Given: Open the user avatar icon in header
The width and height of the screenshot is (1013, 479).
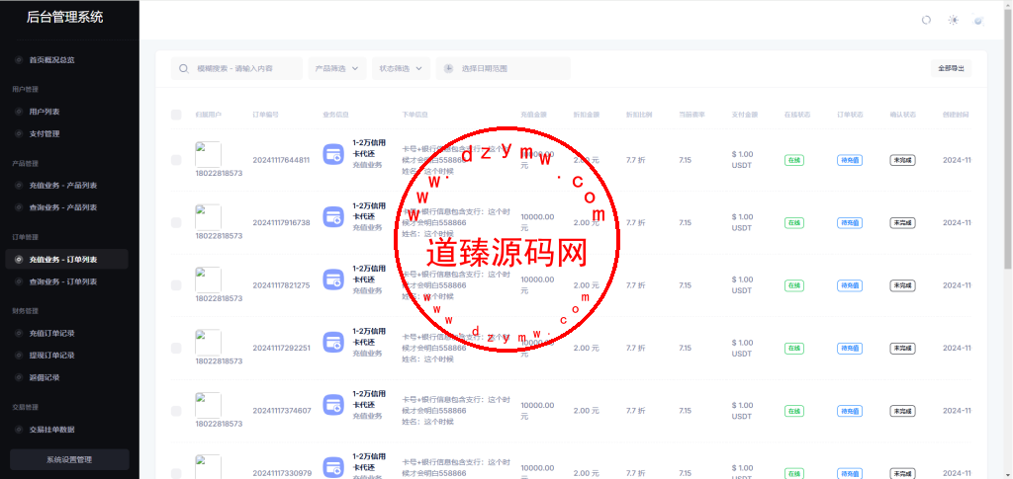Looking at the screenshot, I should pyautogui.click(x=978, y=21).
